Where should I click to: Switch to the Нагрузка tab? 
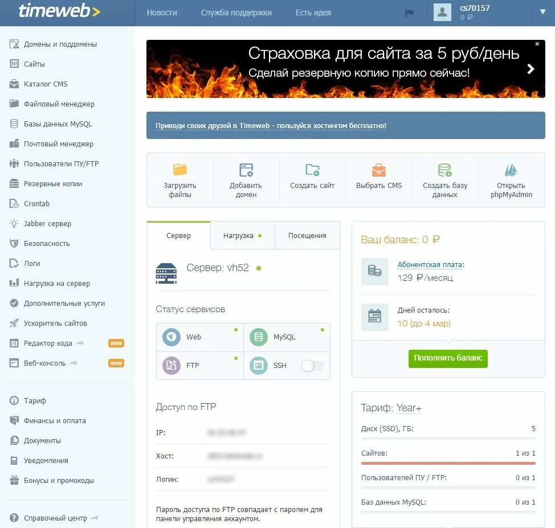pyautogui.click(x=243, y=235)
